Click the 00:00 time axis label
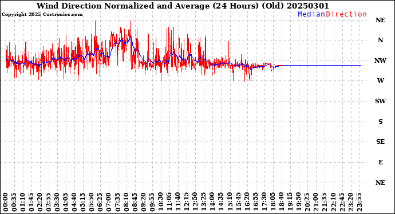This screenshot has width=395, height=214. click(x=6, y=202)
